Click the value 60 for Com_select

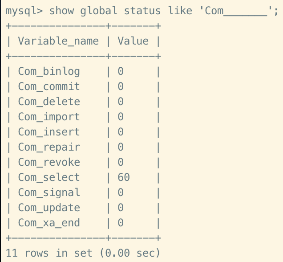coord(124,177)
